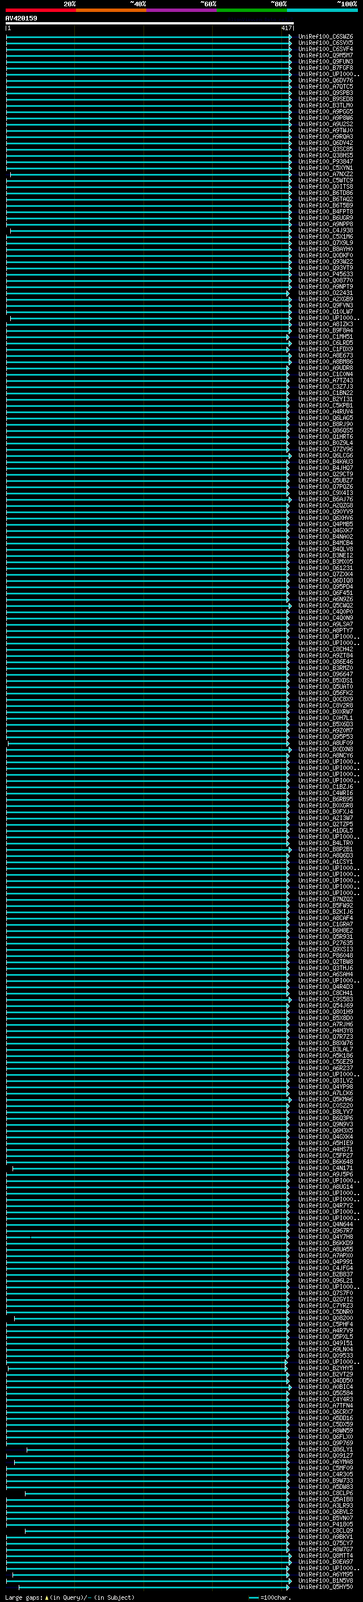This screenshot has width=363, height=1602.
Task: Select hit label UniRef100_P93847
Action: [326, 162]
